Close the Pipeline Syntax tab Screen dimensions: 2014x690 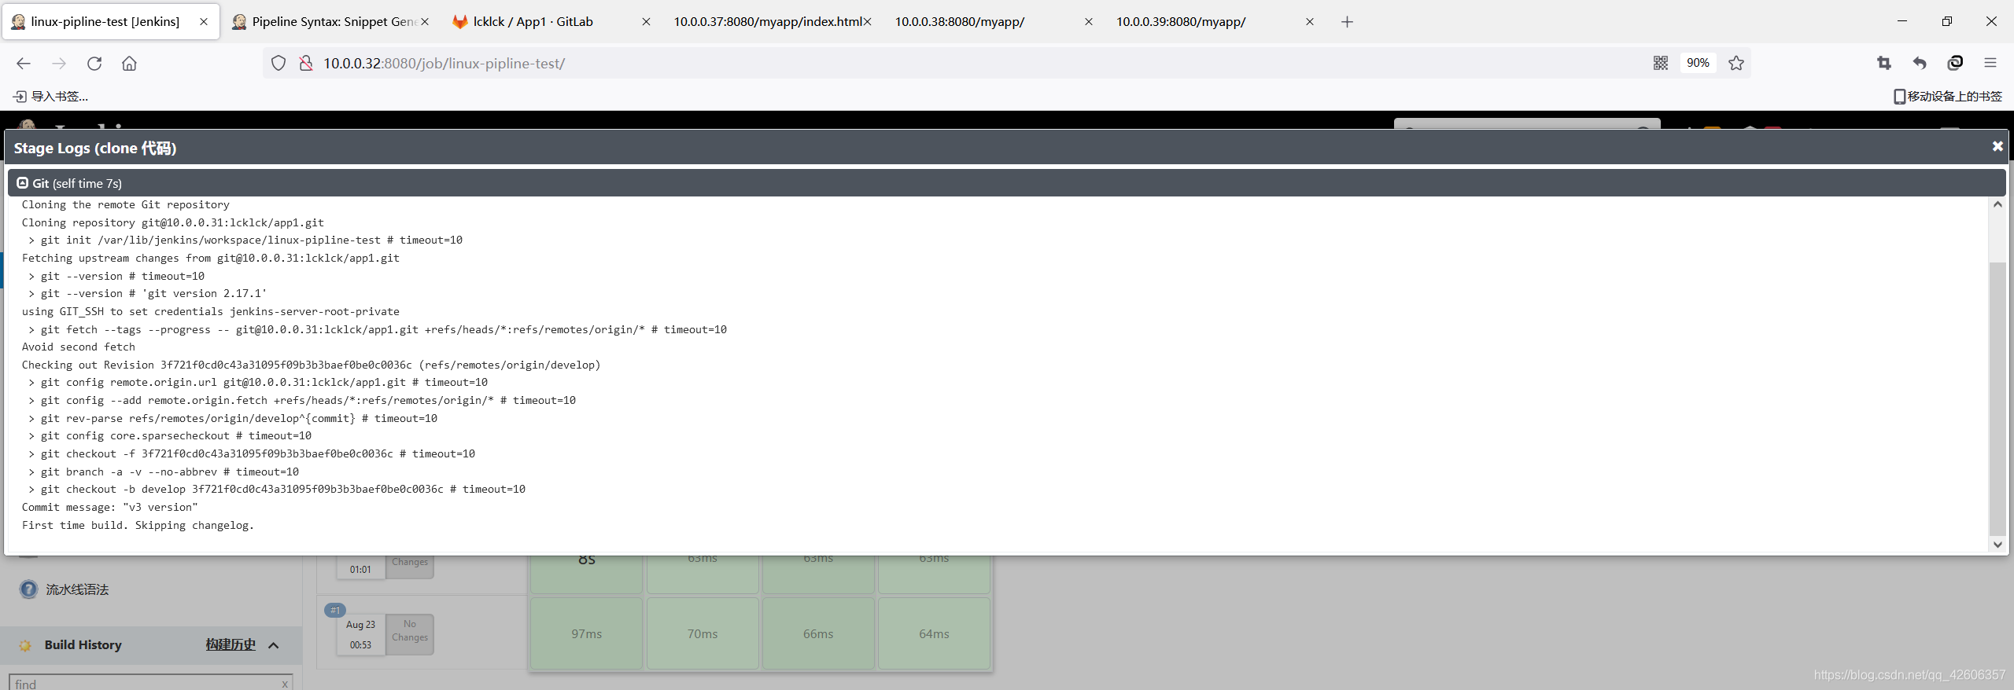point(425,22)
